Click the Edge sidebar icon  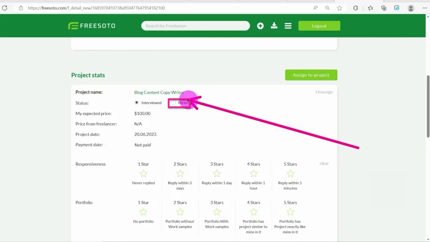pos(397,8)
